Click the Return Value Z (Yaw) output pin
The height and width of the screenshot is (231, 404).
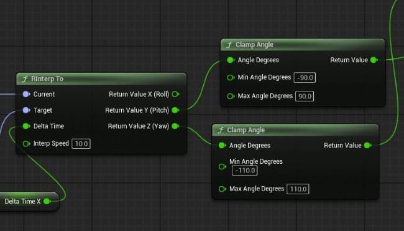tap(175, 126)
